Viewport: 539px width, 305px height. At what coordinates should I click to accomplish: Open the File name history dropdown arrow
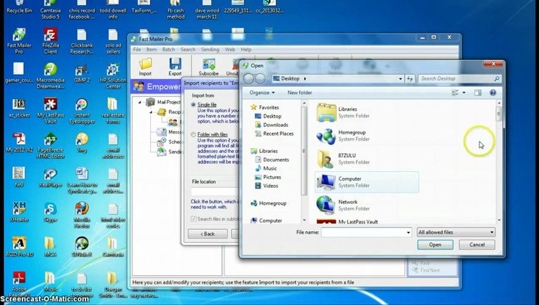[408, 232]
